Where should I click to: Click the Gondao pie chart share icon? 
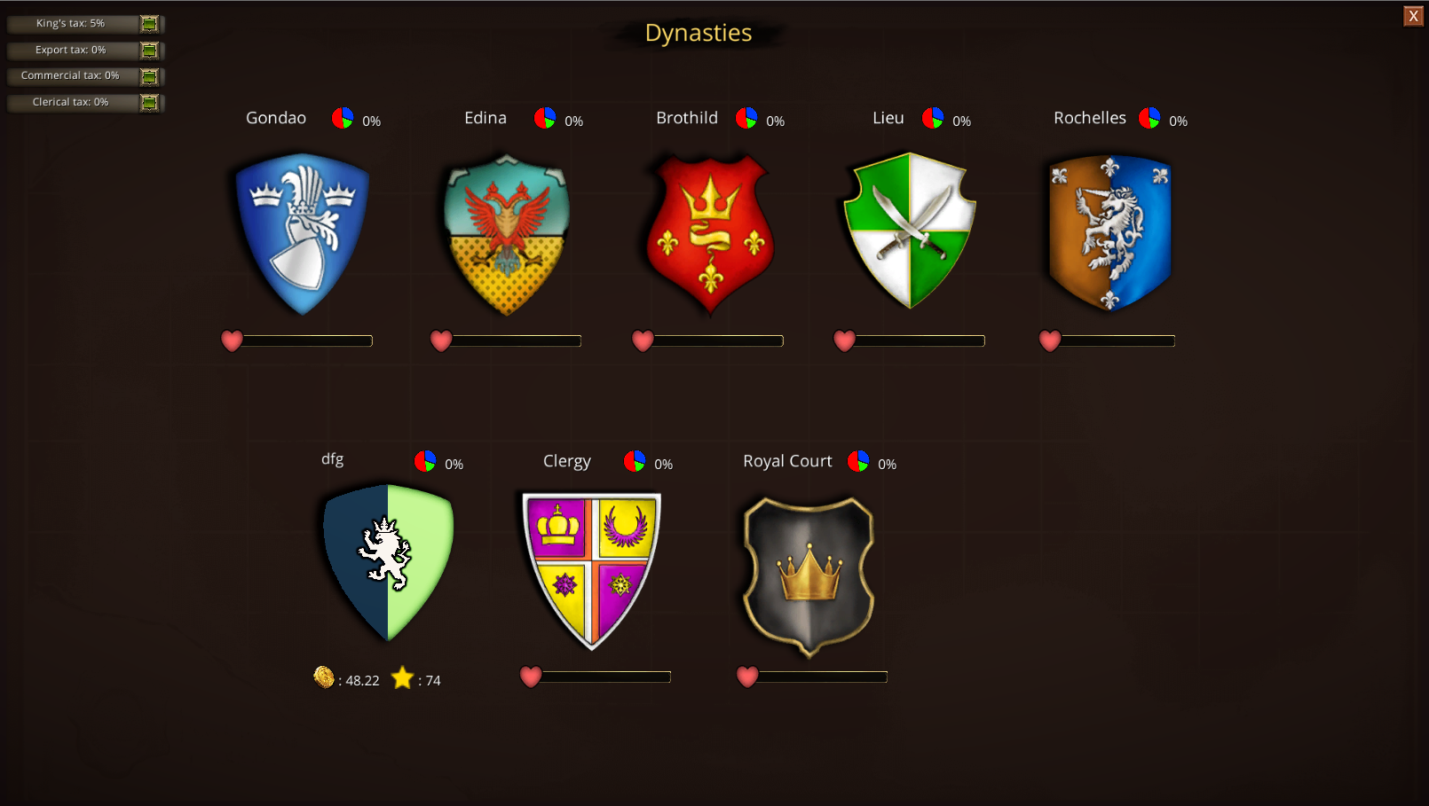coord(343,118)
